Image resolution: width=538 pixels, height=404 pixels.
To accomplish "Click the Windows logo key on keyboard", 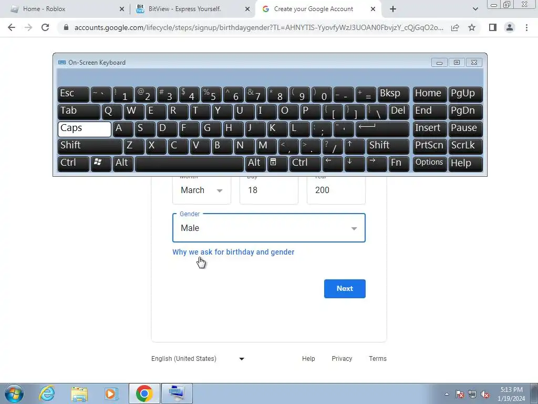I will (x=101, y=164).
